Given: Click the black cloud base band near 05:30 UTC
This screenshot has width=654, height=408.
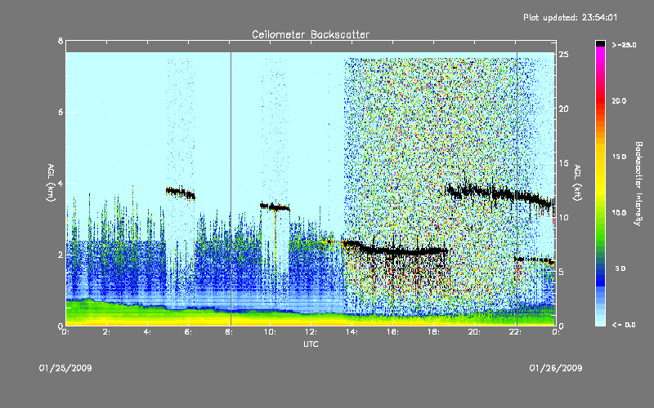Looking at the screenshot, I should tap(180, 193).
